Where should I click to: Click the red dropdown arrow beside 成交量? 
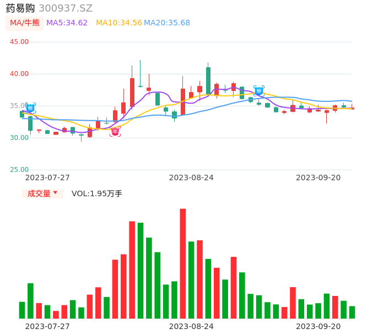click(55, 193)
